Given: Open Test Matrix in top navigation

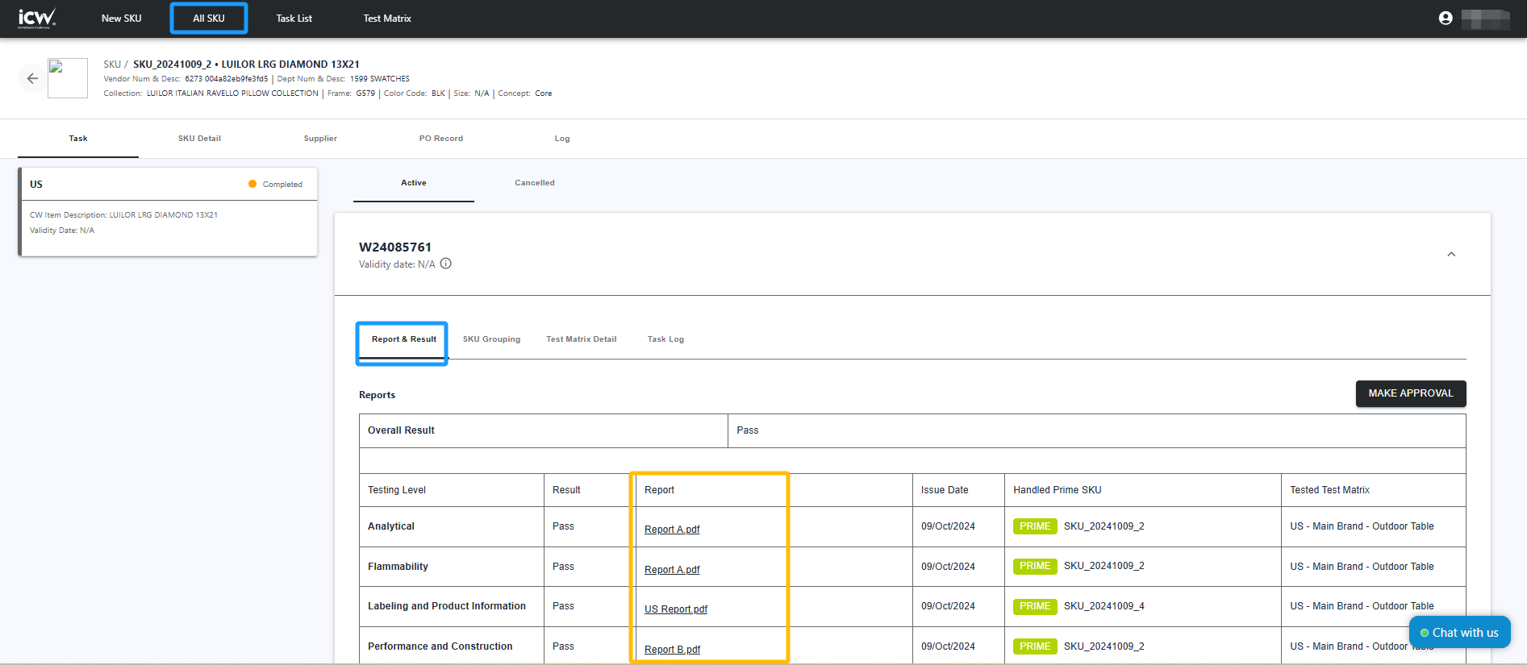Looking at the screenshot, I should 387,18.
